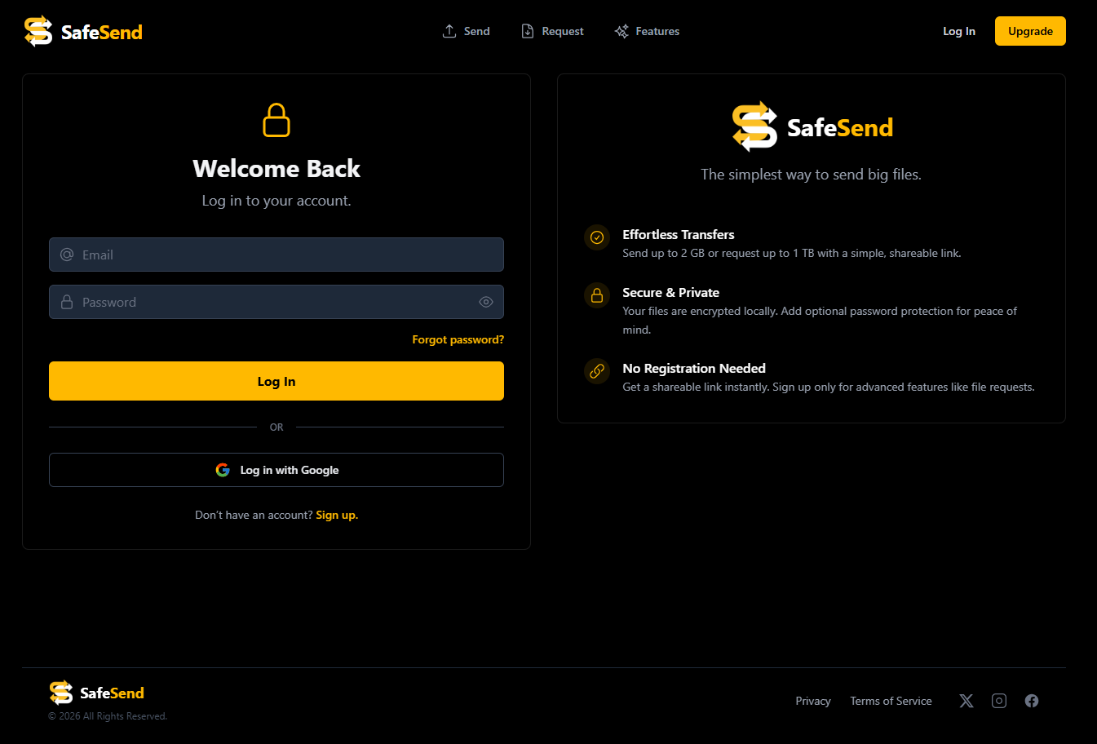Focus the Email input field
Viewport: 1097px width, 744px height.
pyautogui.click(x=276, y=255)
